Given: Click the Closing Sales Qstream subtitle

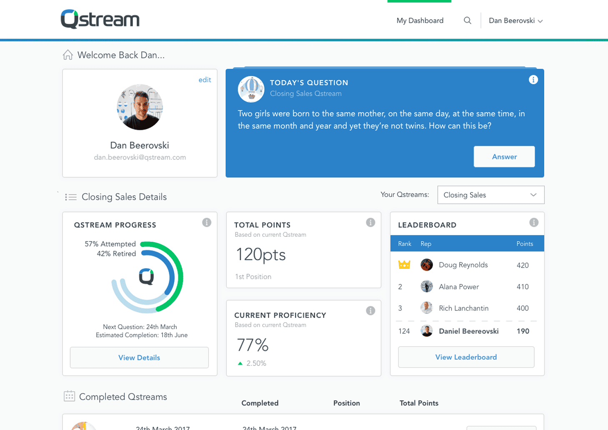Looking at the screenshot, I should [x=306, y=94].
